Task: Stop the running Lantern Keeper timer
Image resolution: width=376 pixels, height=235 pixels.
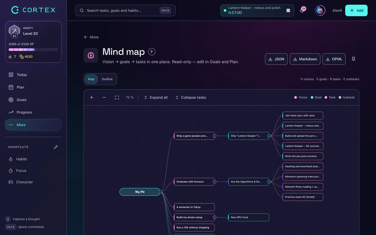Action: point(288,10)
